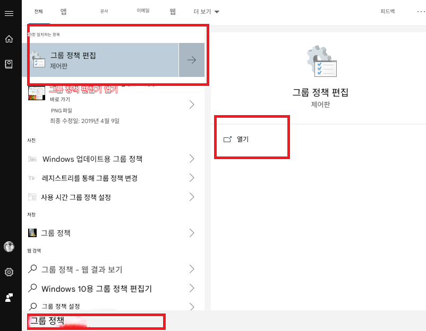Image resolution: width=426 pixels, height=331 pixels.
Task: Click the user account avatar
Action: pos(9,247)
